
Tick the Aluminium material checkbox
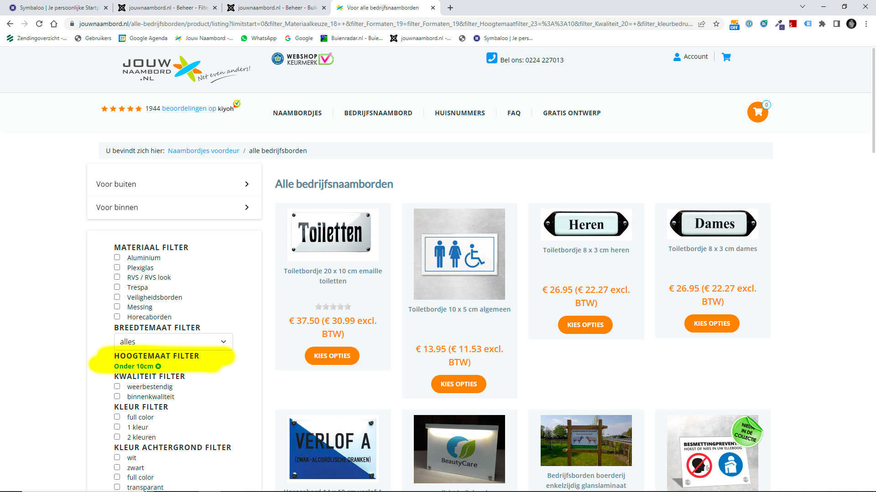coord(117,257)
